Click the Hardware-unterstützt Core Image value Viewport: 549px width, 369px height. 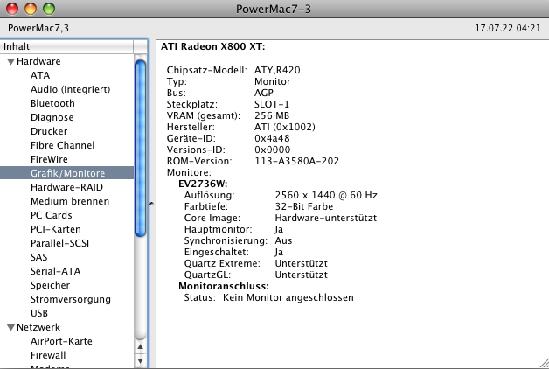point(326,218)
